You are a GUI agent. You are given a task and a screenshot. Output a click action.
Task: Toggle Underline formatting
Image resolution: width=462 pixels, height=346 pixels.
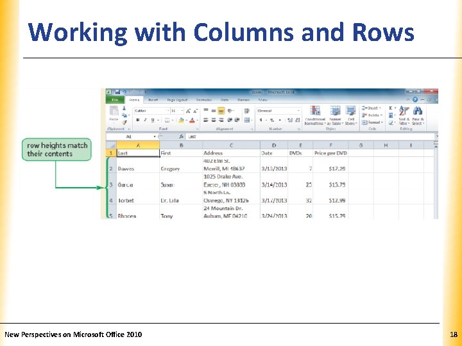click(153, 120)
